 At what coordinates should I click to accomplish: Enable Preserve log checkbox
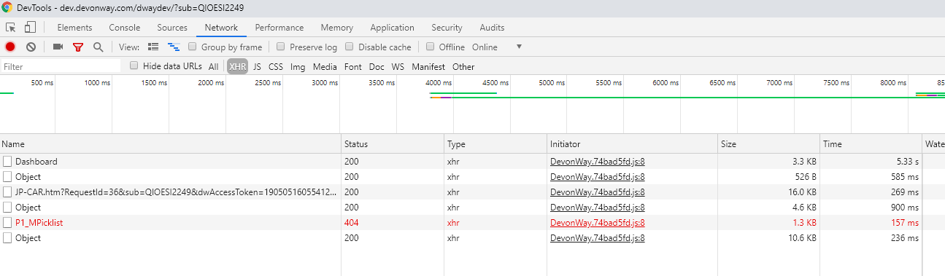tap(281, 47)
